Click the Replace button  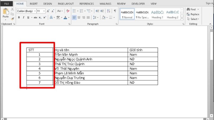click(193, 14)
